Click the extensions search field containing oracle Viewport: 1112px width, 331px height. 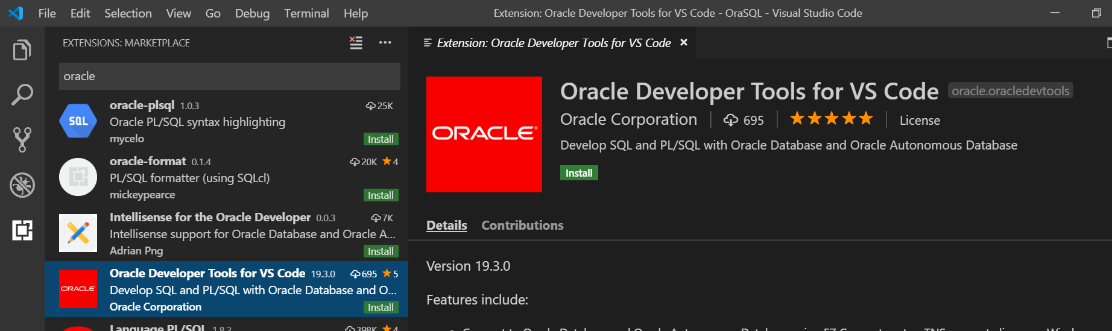click(230, 76)
